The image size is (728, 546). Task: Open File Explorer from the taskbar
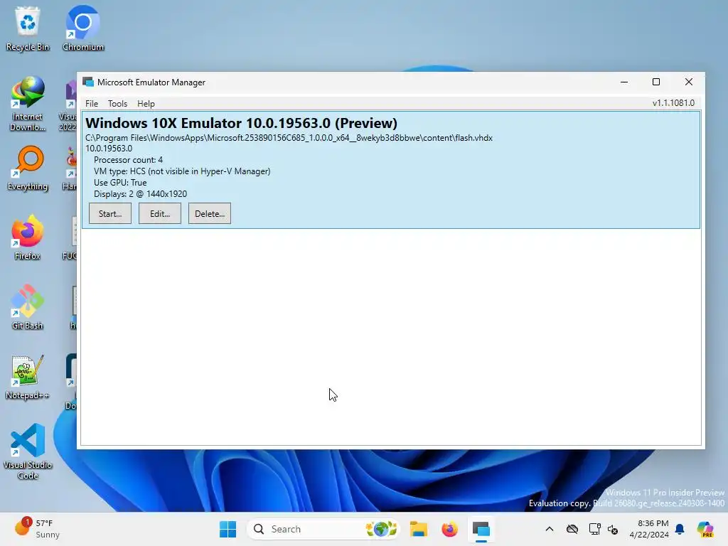(x=418, y=529)
